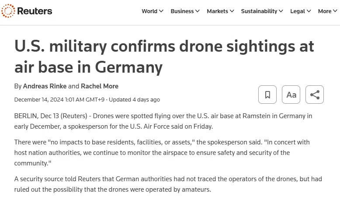
Task: Open the Legal dropdown arrow
Action: (309, 11)
